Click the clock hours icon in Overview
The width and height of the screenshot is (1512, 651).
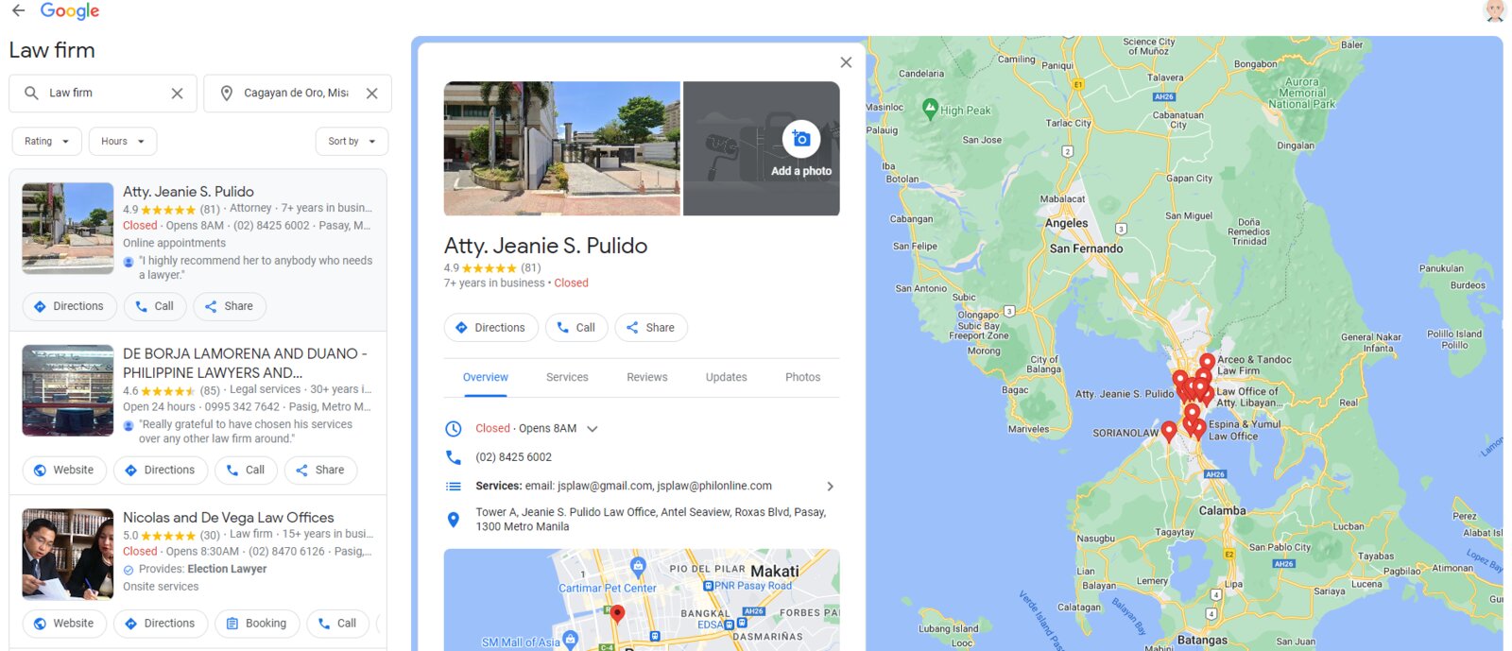pyautogui.click(x=454, y=429)
